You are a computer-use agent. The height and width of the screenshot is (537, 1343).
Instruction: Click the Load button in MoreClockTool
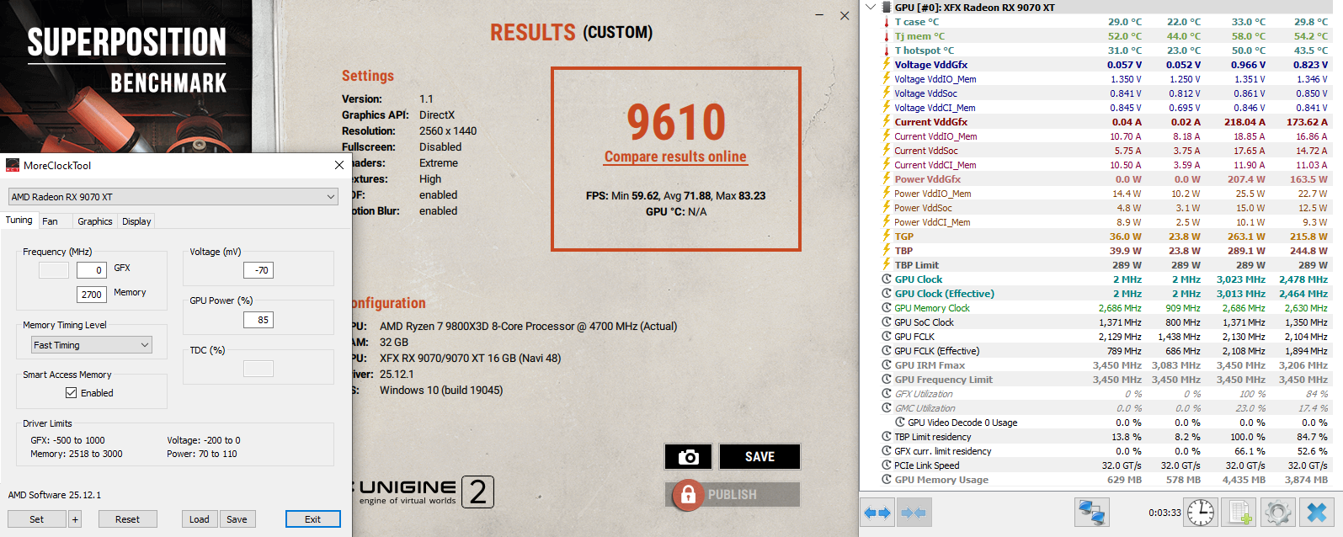(x=200, y=519)
